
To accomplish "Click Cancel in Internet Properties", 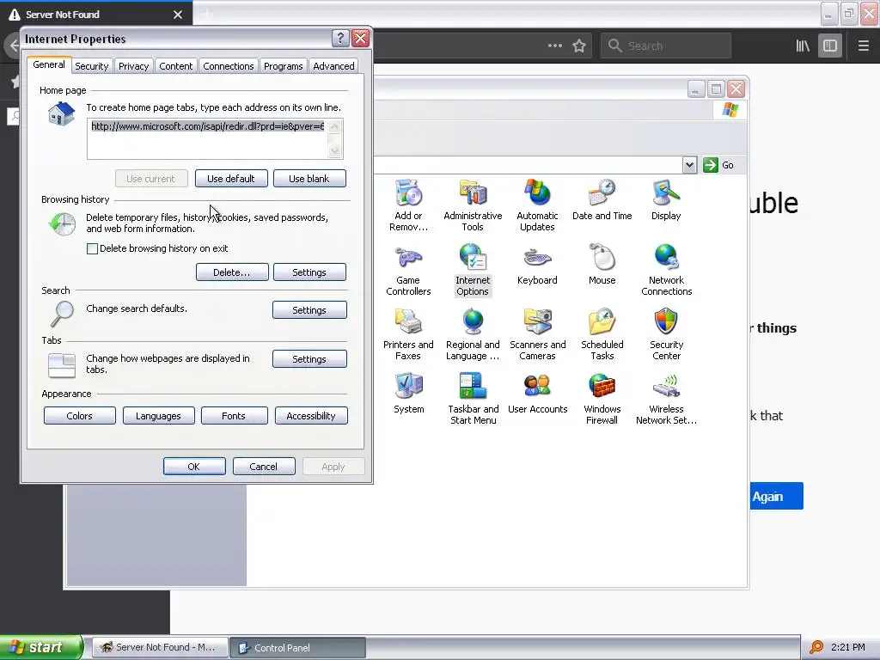I will click(264, 467).
